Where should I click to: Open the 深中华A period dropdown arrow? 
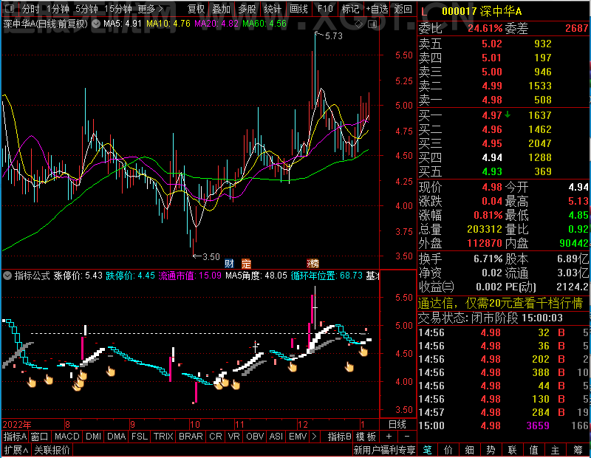[x=96, y=24]
